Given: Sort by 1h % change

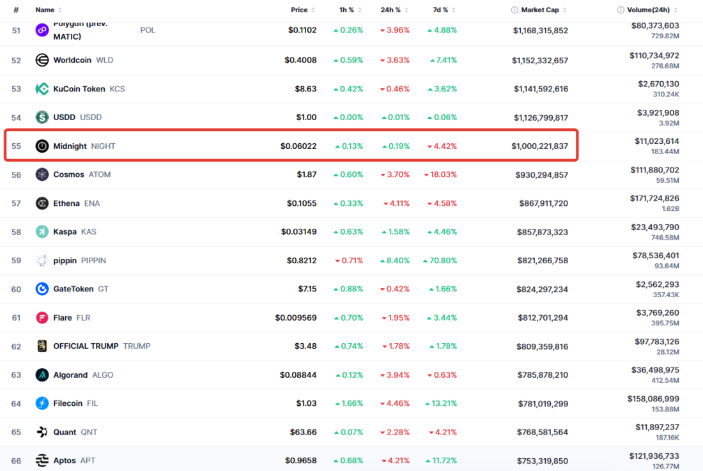Looking at the screenshot, I should pyautogui.click(x=350, y=10).
